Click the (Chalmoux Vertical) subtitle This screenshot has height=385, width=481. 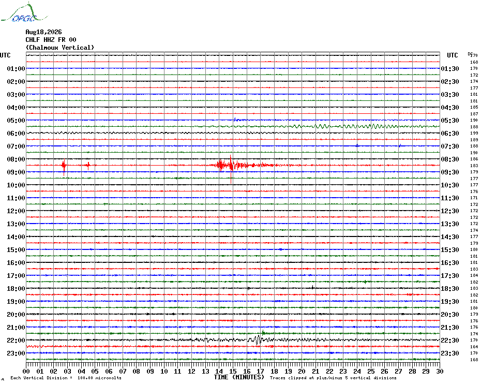60,48
